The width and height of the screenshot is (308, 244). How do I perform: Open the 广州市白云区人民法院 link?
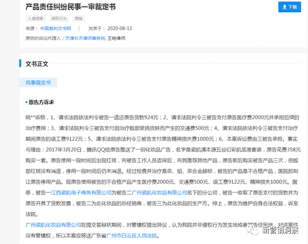pyautogui.click(x=132, y=236)
